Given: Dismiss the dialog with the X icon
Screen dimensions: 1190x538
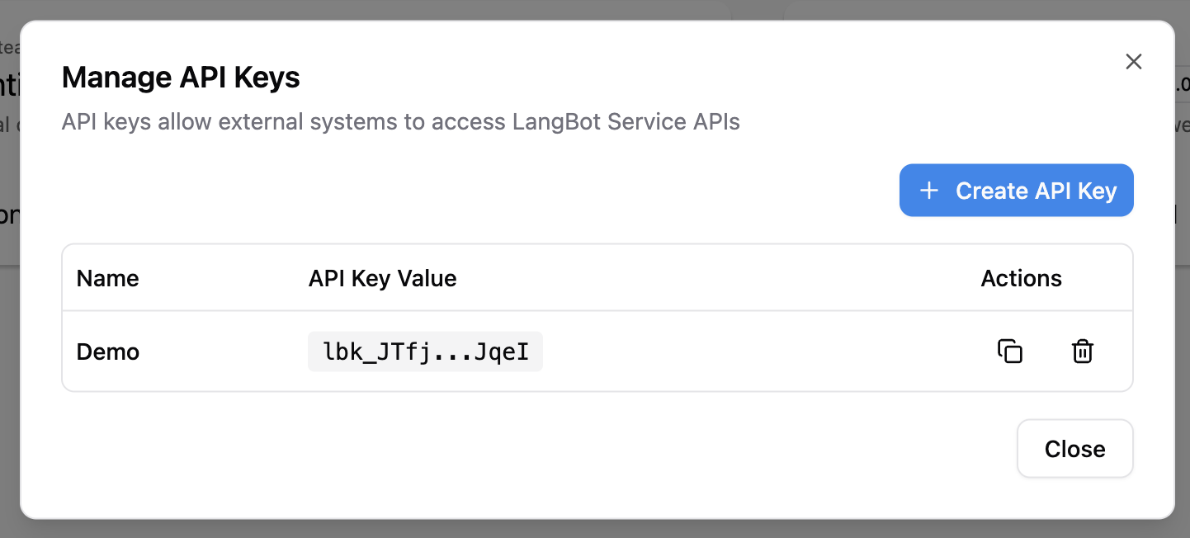Looking at the screenshot, I should (1133, 61).
